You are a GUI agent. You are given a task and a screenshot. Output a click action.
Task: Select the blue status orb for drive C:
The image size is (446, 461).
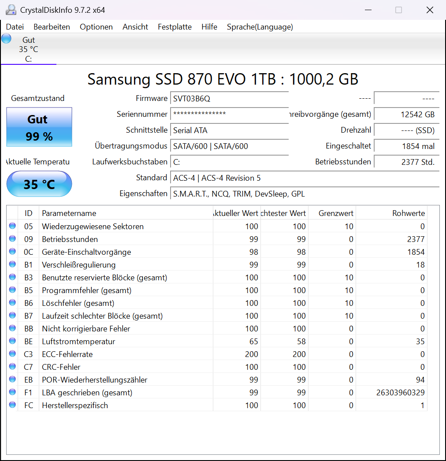coord(6,38)
